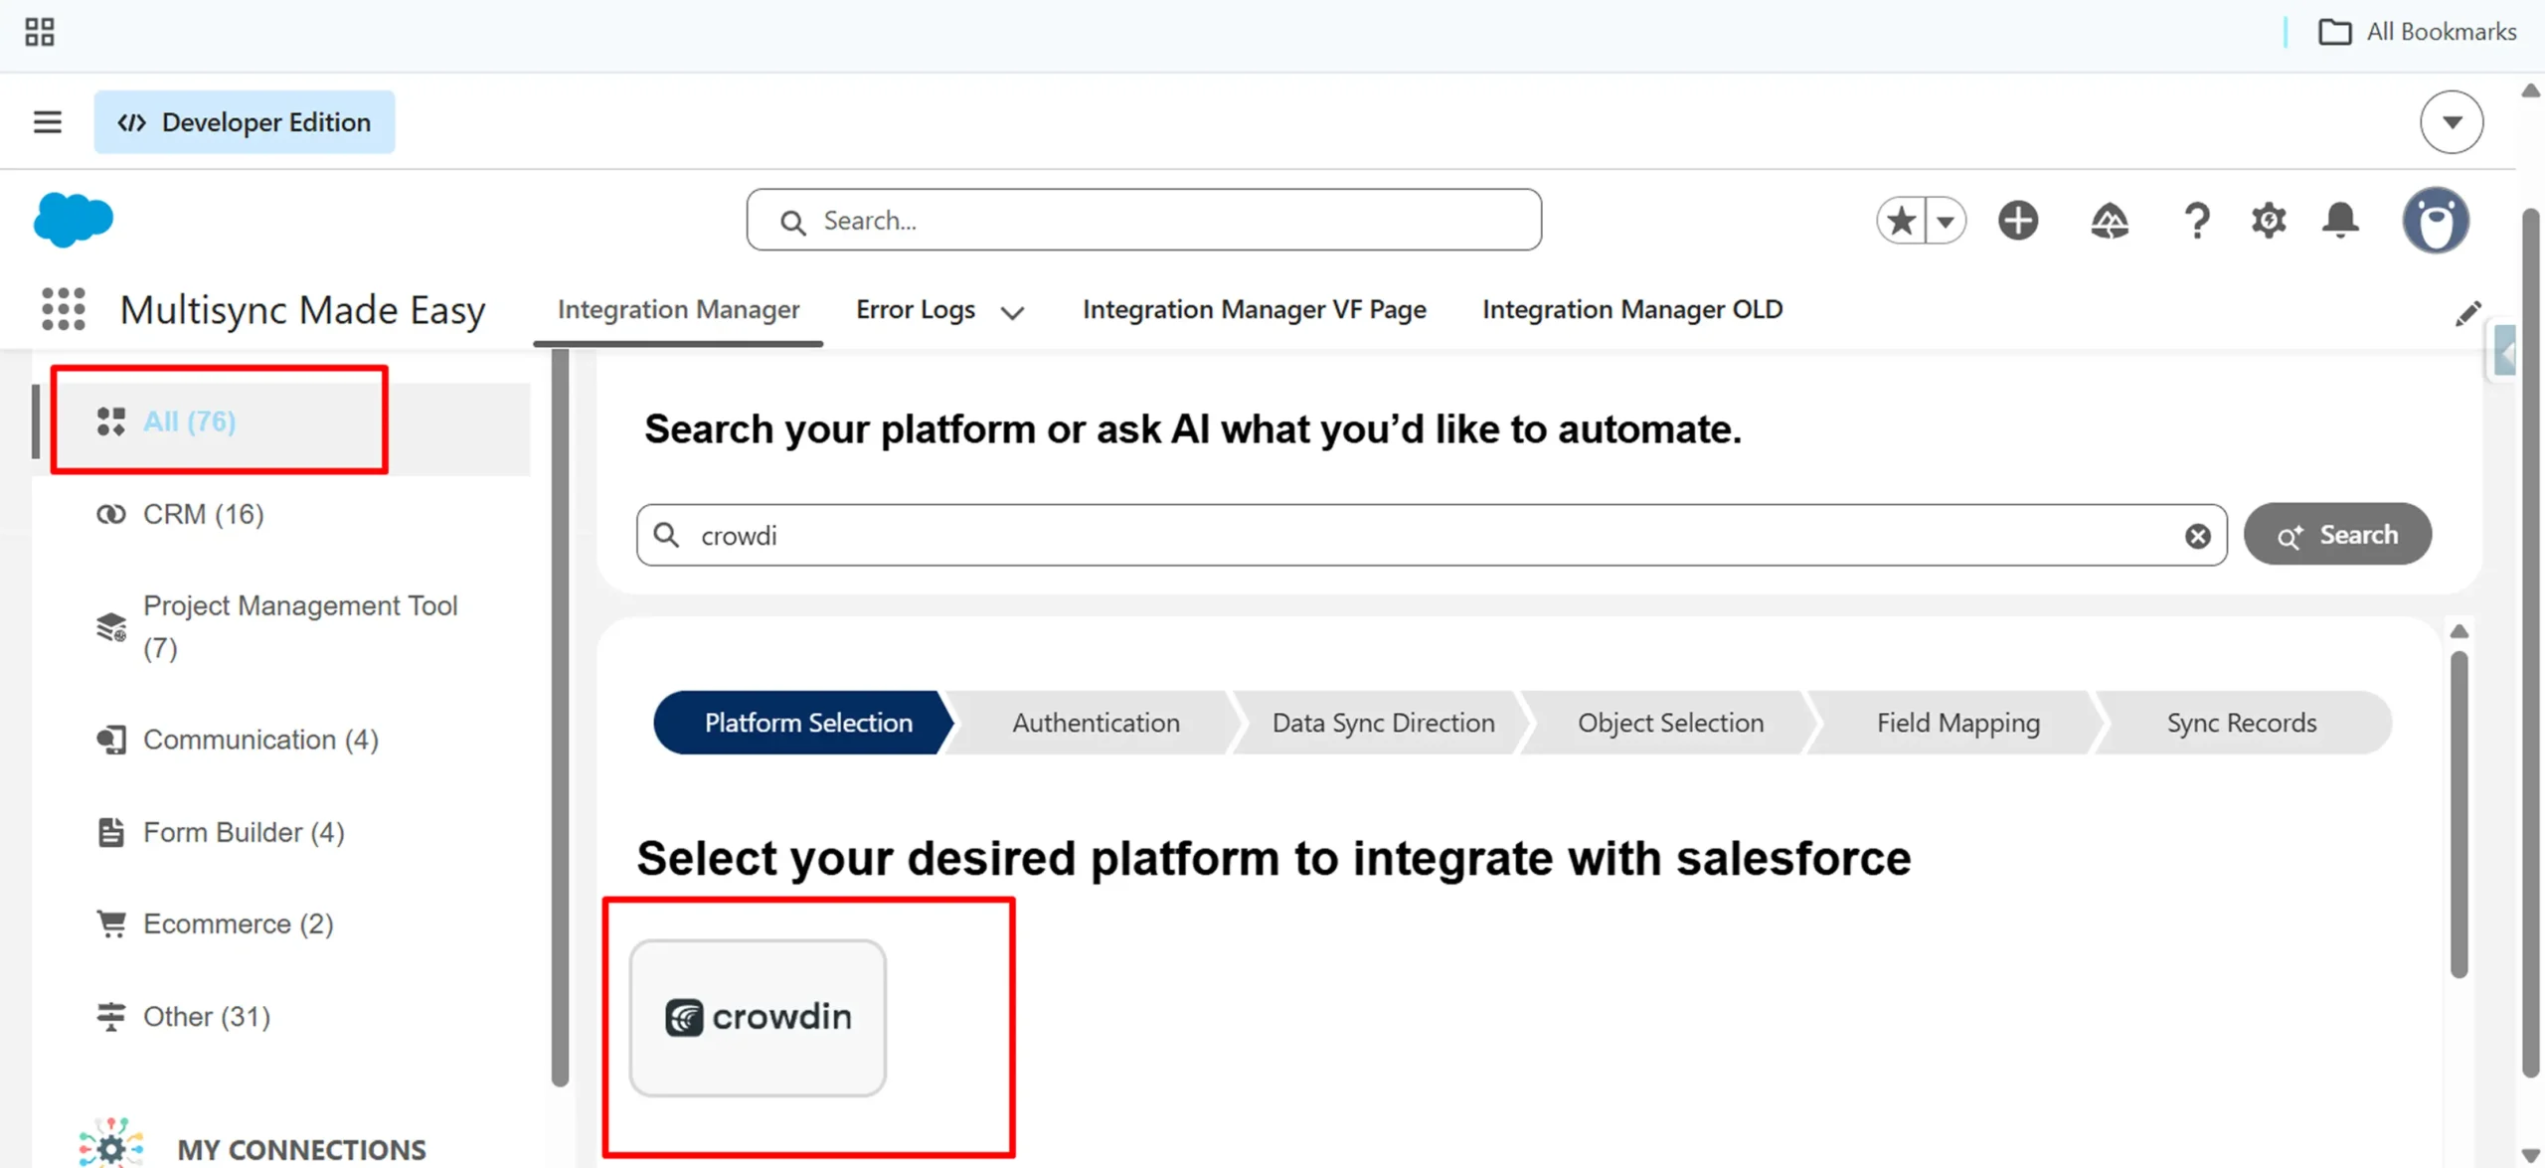
Task: Open the hamburger menu beside Developer Edition
Action: pyautogui.click(x=47, y=122)
